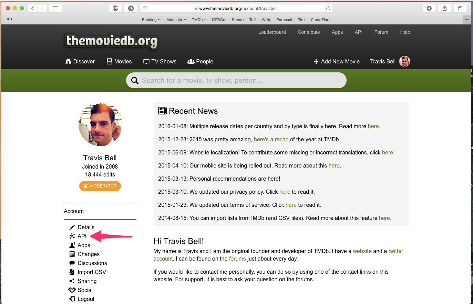Open the Movies menu

click(x=119, y=61)
